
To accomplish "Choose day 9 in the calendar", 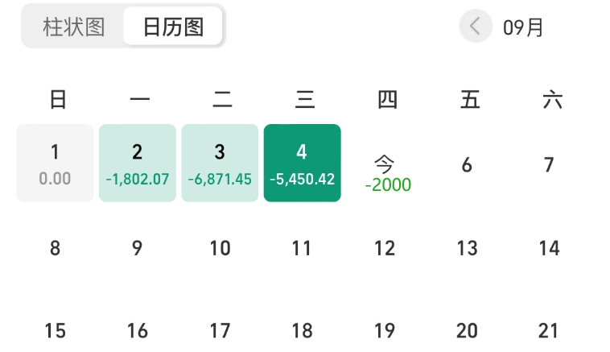I will click(x=138, y=248).
